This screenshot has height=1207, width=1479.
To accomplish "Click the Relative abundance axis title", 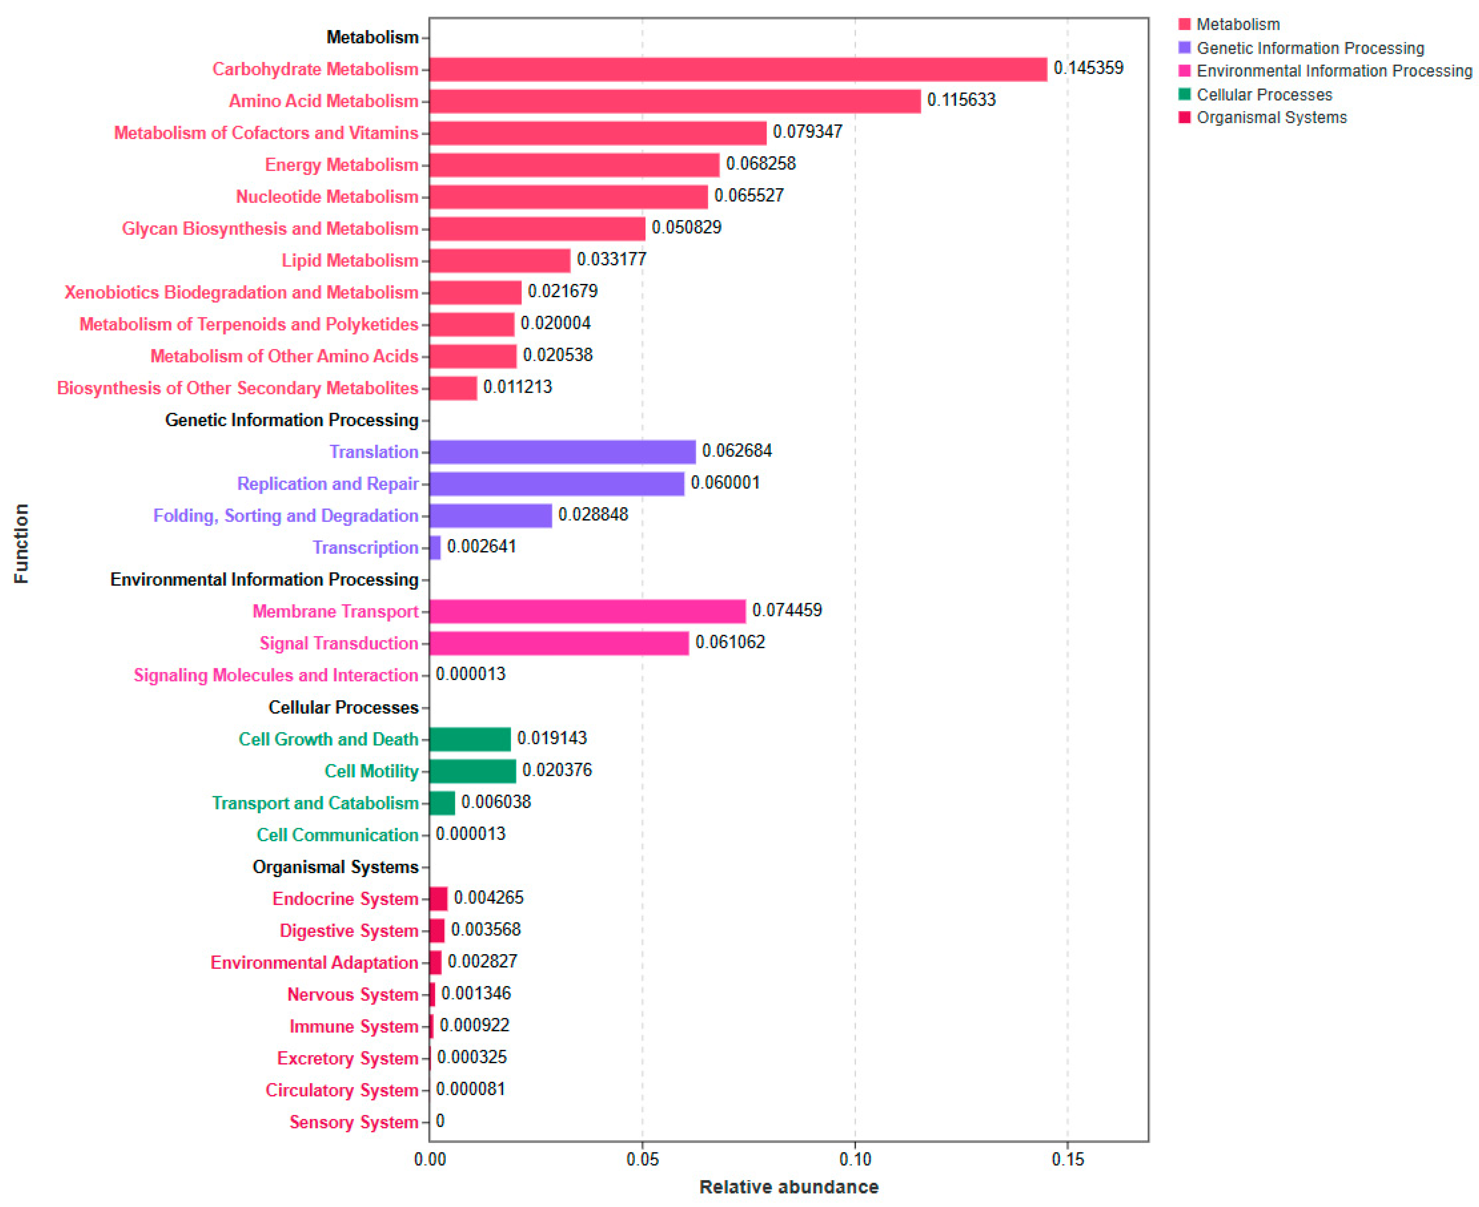I will click(788, 1187).
